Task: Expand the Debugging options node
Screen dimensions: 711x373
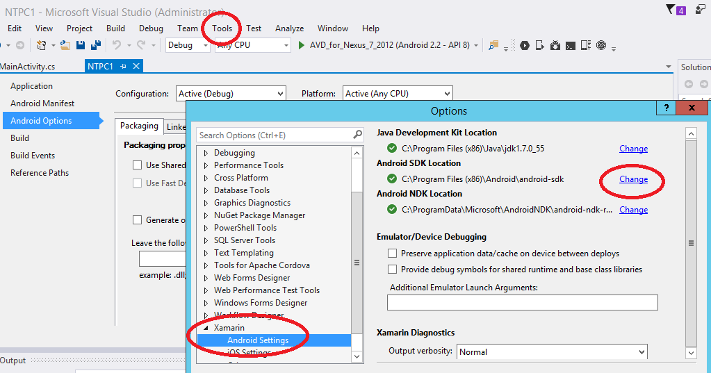Action: tap(206, 154)
